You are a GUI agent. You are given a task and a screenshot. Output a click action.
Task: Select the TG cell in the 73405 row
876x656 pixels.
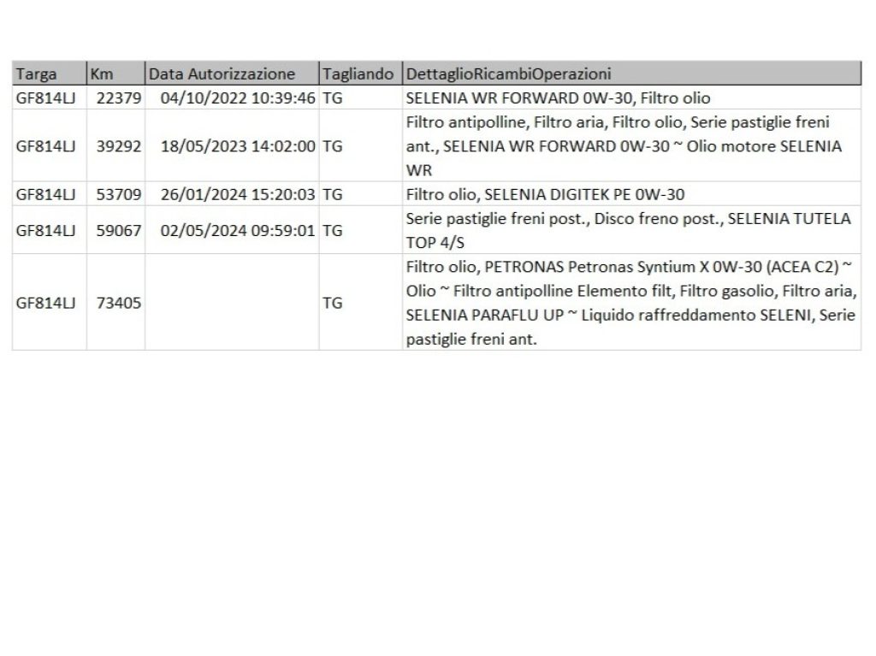pos(360,302)
